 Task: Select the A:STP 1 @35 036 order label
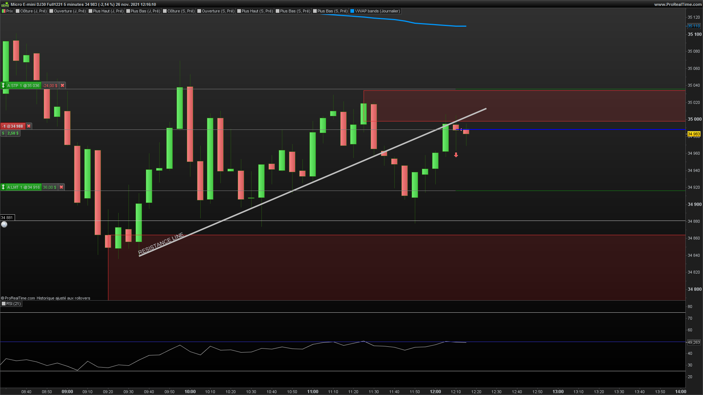pyautogui.click(x=23, y=86)
